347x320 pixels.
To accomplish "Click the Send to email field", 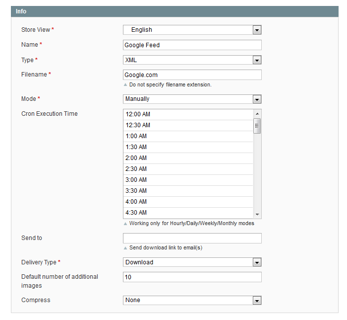I will [x=192, y=239].
